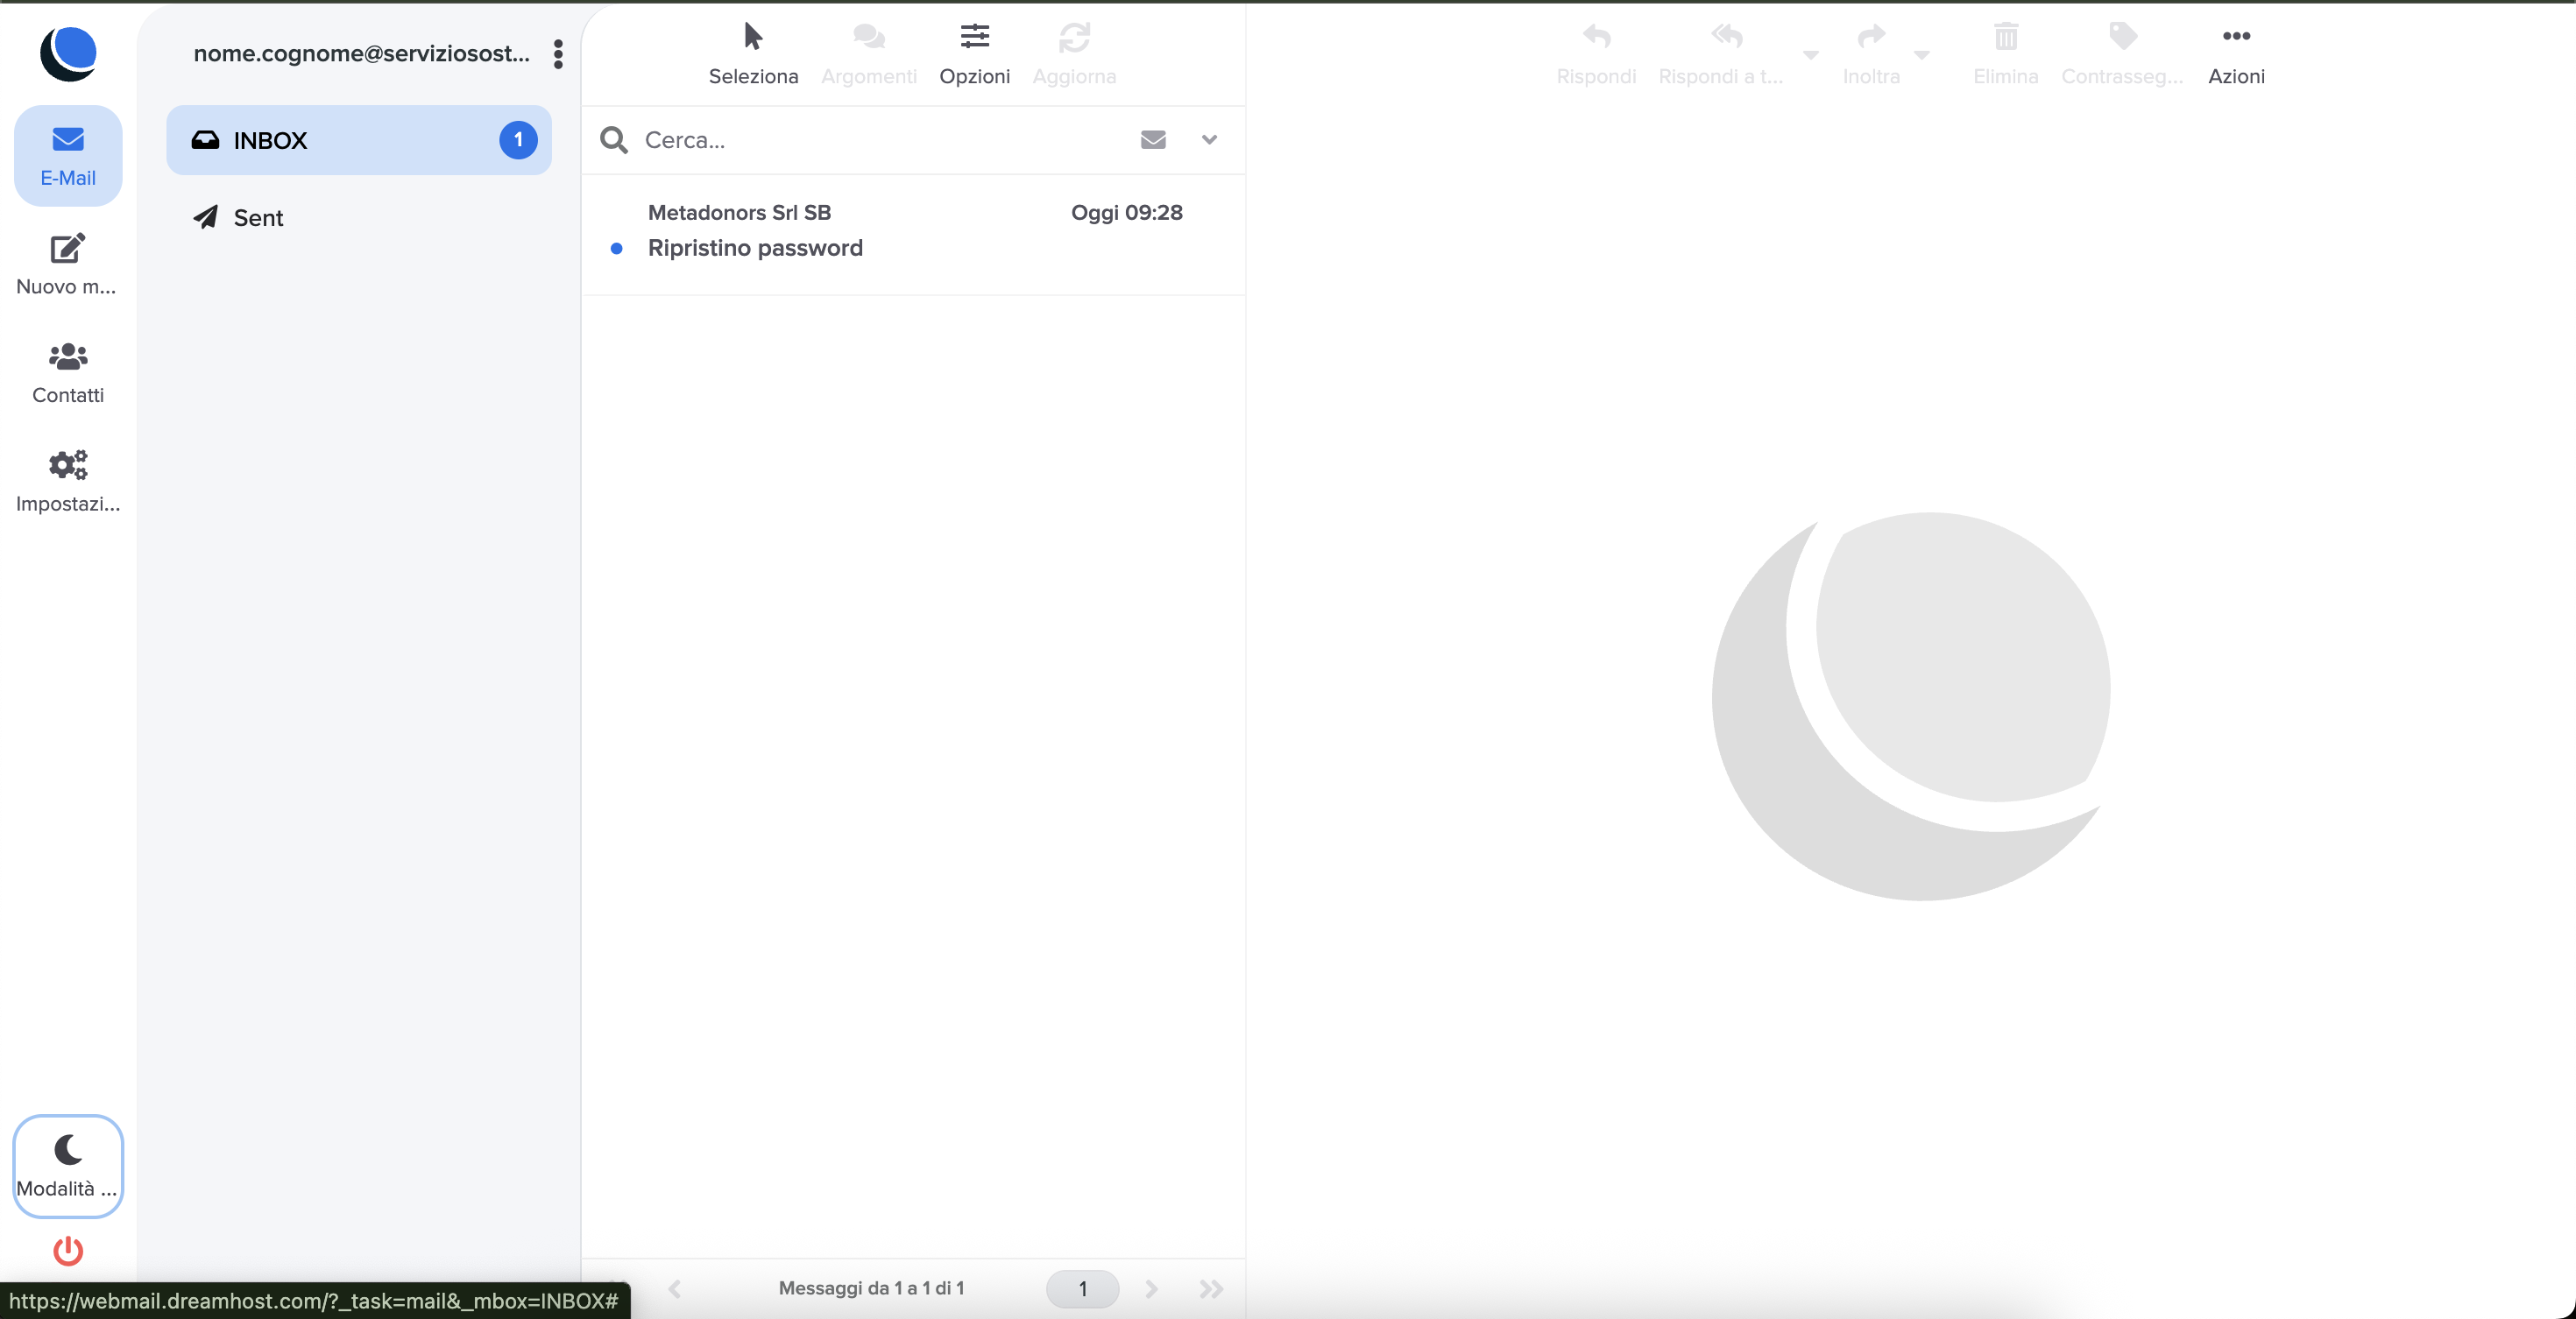Viewport: 2576px width, 1319px height.
Task: Open the Ripristino password message
Action: 914,234
